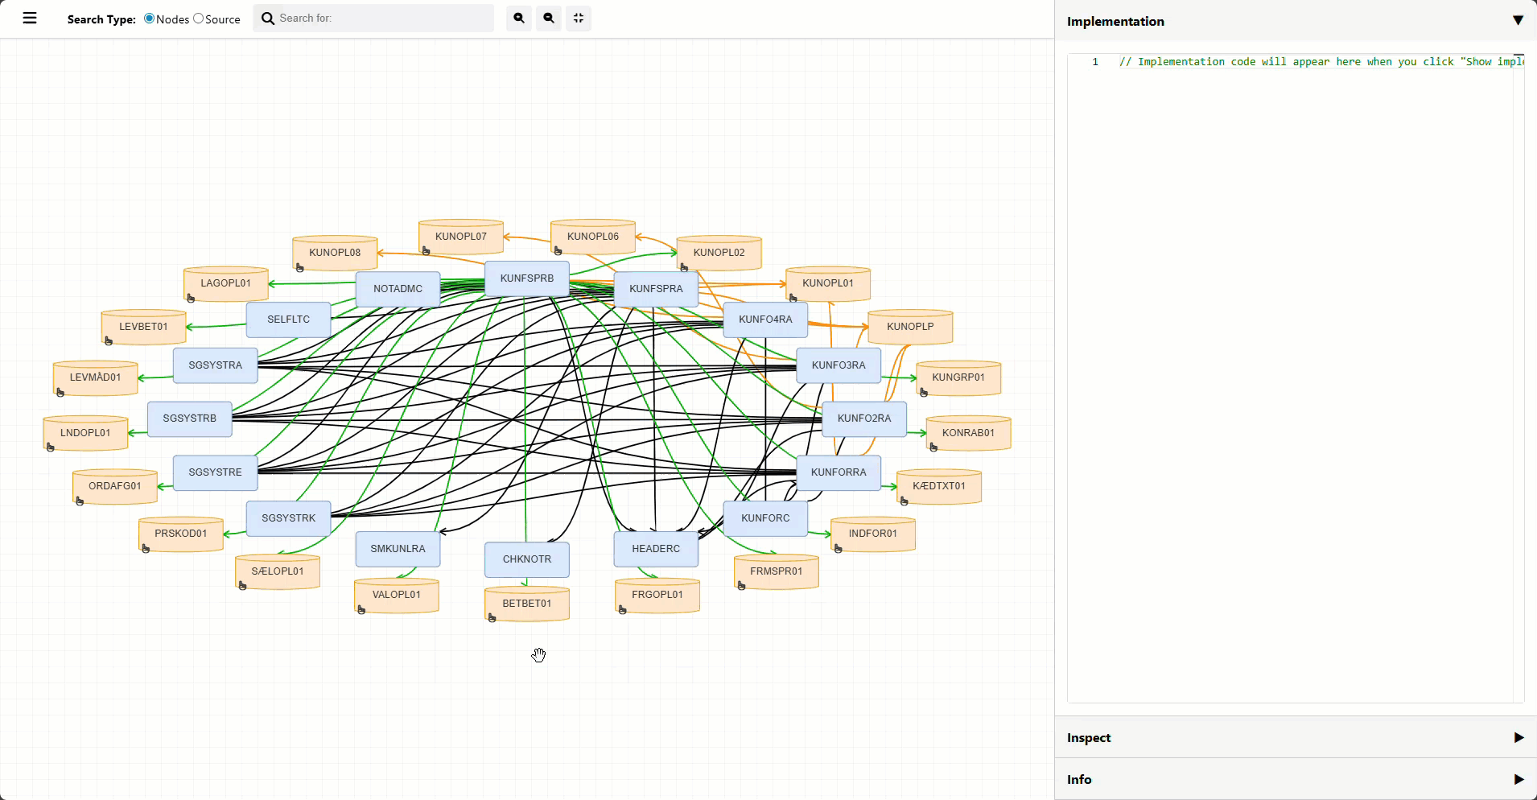Image resolution: width=1537 pixels, height=800 pixels.
Task: Select the KUNOPL06 database node
Action: tap(591, 236)
